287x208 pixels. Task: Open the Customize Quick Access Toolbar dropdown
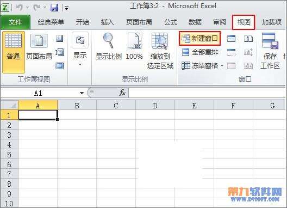(x=66, y=8)
